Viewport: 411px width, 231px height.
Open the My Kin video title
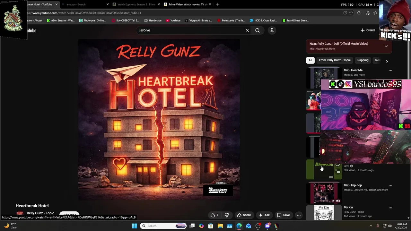point(348,208)
